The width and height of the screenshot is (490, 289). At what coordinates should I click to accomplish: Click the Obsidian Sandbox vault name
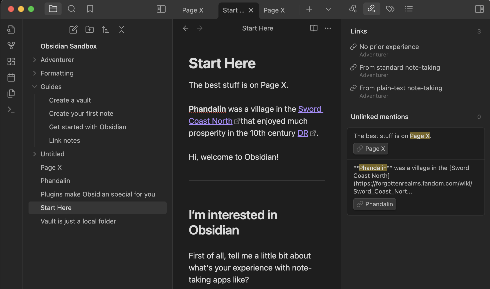pyautogui.click(x=69, y=46)
